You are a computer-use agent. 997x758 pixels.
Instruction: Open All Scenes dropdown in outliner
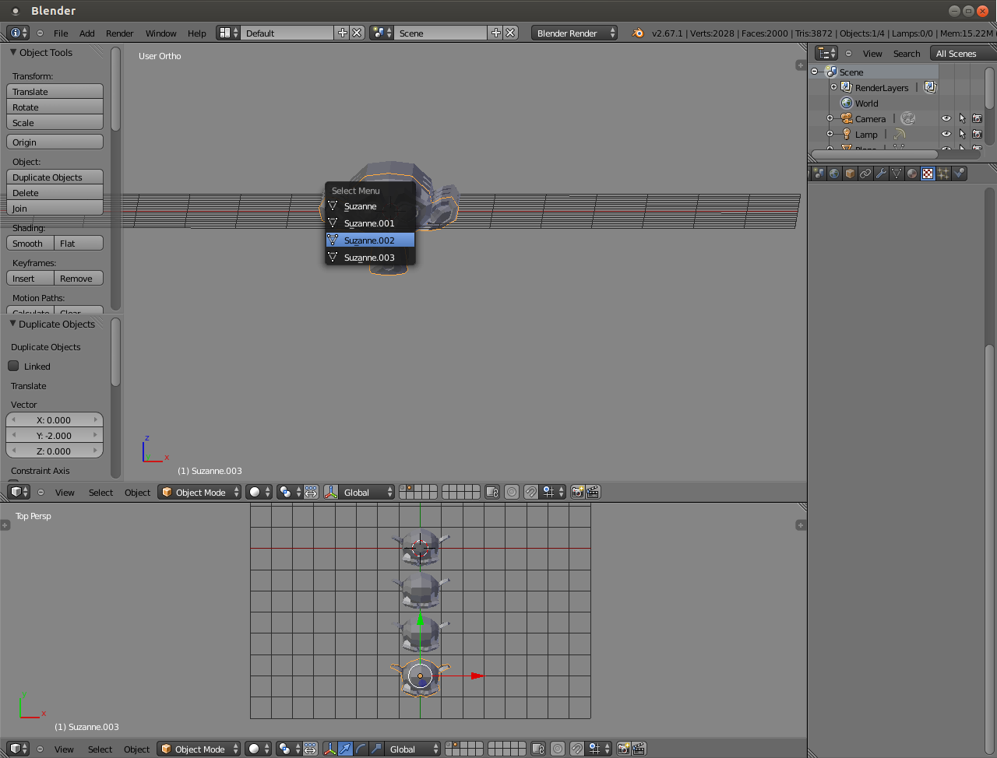pos(964,53)
